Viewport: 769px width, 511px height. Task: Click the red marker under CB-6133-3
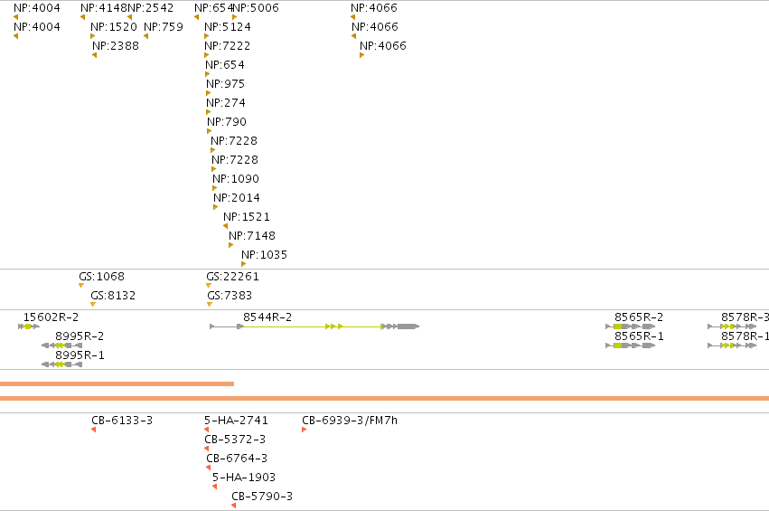(94, 430)
